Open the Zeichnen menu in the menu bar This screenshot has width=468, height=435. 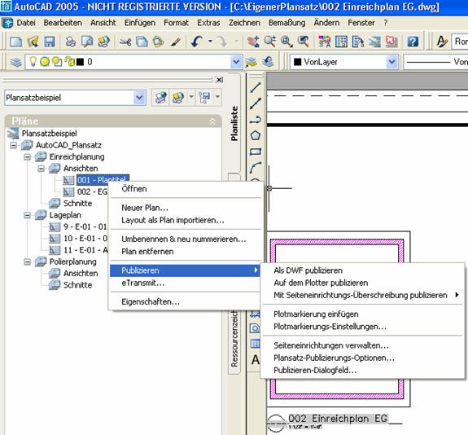tap(244, 23)
